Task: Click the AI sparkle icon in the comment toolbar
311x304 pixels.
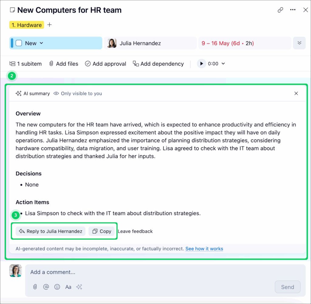Action: tap(79, 287)
